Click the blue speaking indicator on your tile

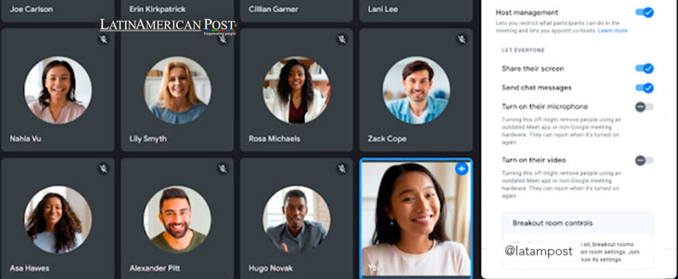click(x=462, y=168)
